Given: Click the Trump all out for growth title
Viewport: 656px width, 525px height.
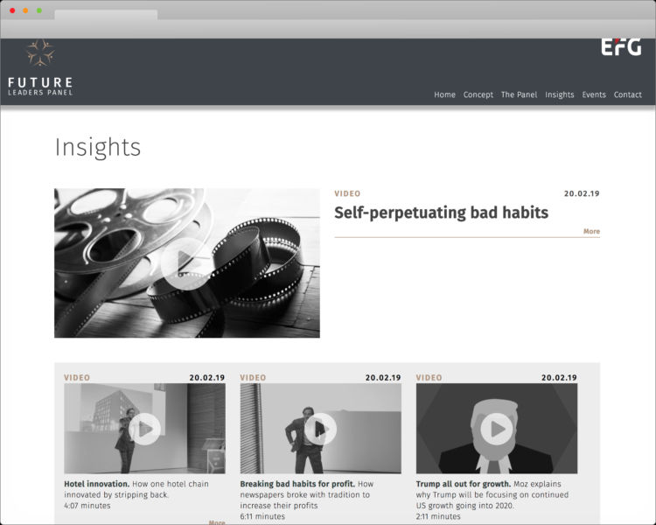Looking at the screenshot, I should pyautogui.click(x=464, y=484).
